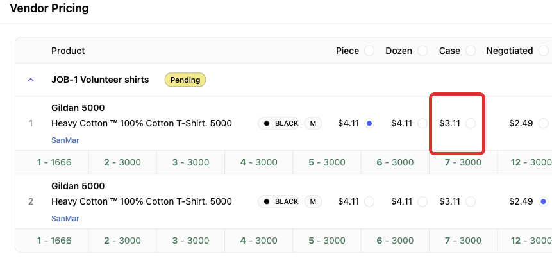Collapse the JOB-1 Volunteer shirts group

[31, 80]
